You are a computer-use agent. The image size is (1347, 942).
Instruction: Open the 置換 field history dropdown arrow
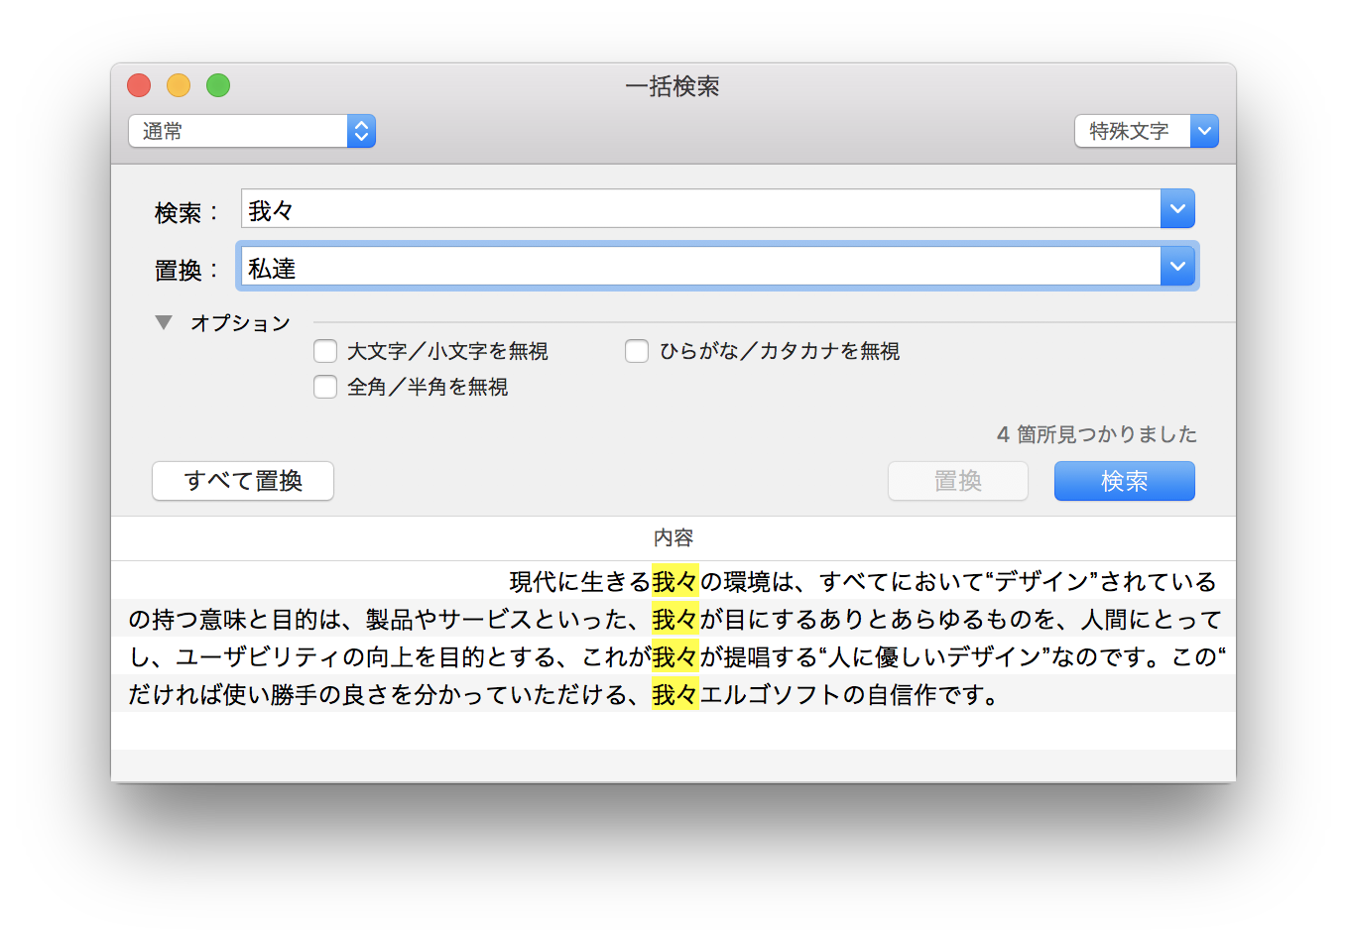[1177, 267]
